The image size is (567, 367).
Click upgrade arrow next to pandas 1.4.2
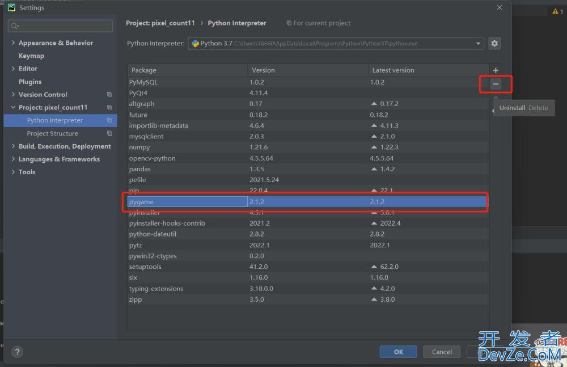click(x=374, y=169)
